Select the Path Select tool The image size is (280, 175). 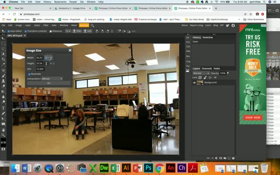[3, 119]
